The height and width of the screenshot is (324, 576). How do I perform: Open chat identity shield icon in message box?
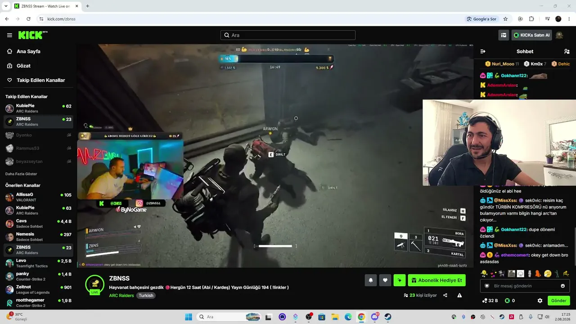point(487,286)
